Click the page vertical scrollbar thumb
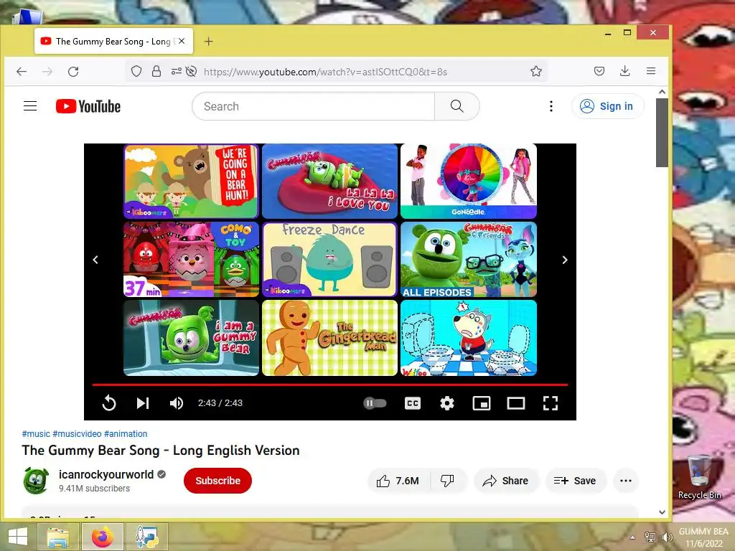 point(662,132)
